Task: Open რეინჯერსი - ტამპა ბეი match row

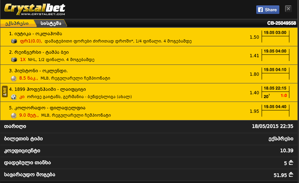Action: pyautogui.click(x=149, y=55)
